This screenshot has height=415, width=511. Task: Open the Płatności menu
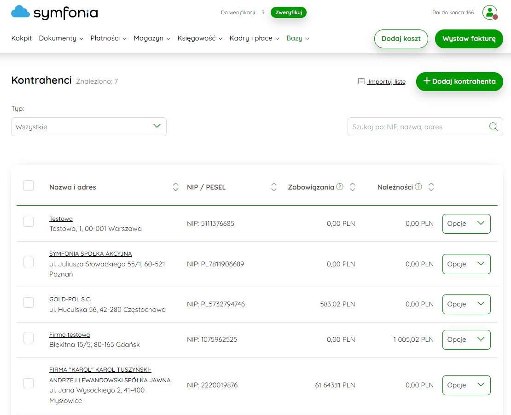[x=109, y=39]
